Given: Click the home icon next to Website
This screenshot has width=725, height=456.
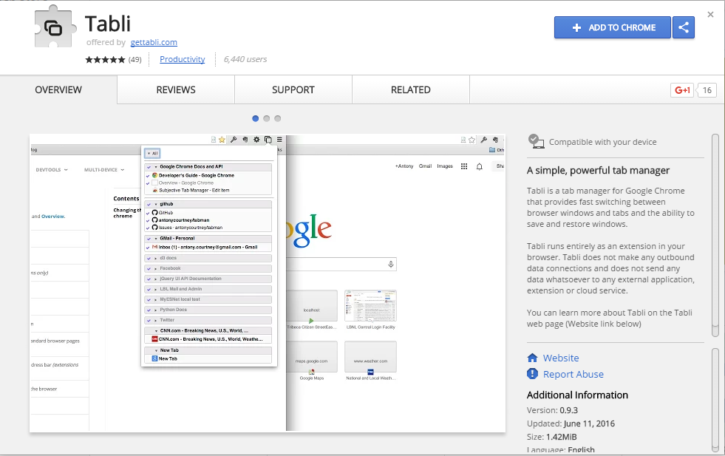Looking at the screenshot, I should point(532,358).
